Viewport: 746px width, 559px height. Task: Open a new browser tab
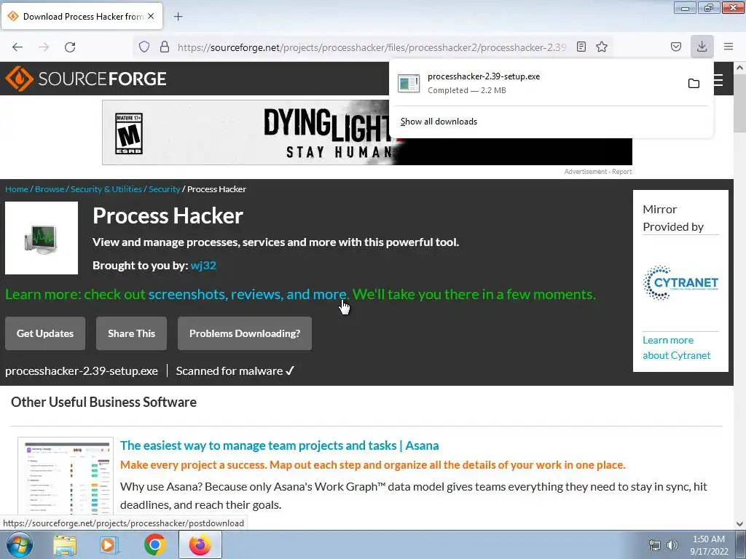click(178, 17)
